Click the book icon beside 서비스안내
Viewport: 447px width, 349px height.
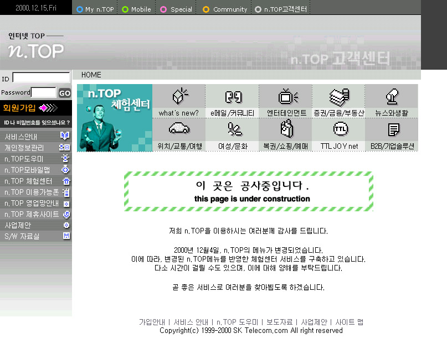pyautogui.click(x=65, y=136)
